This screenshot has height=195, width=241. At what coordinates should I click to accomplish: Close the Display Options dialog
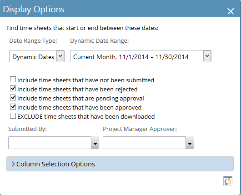(231, 11)
